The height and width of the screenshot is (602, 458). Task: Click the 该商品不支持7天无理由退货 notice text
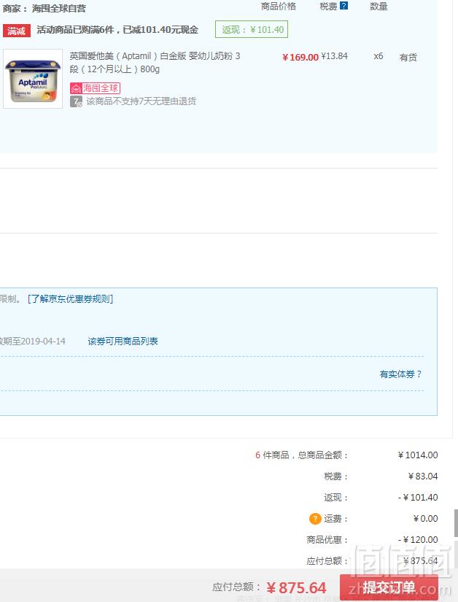point(141,101)
